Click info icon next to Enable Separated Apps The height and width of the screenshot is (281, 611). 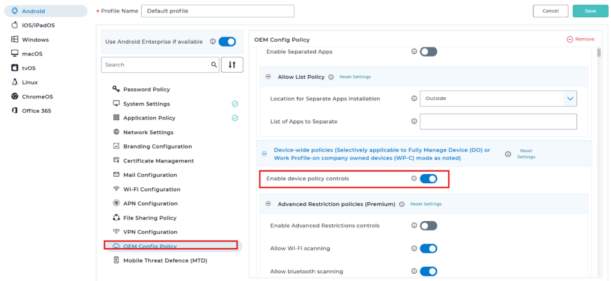[414, 52]
